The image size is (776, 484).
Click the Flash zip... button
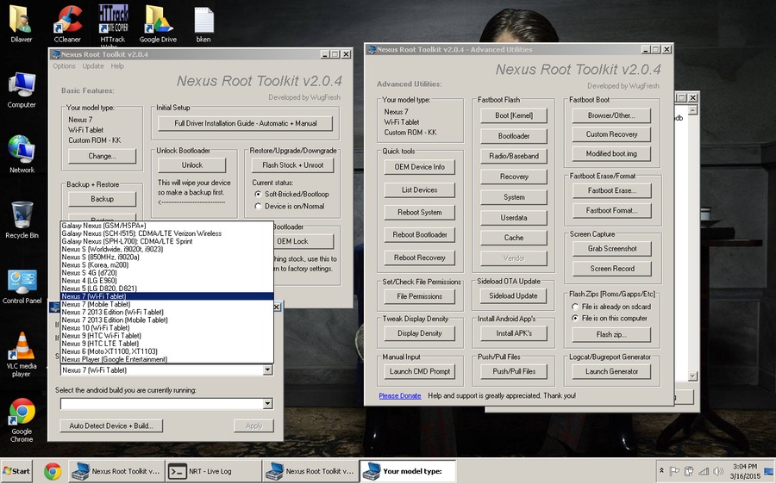[x=611, y=335]
